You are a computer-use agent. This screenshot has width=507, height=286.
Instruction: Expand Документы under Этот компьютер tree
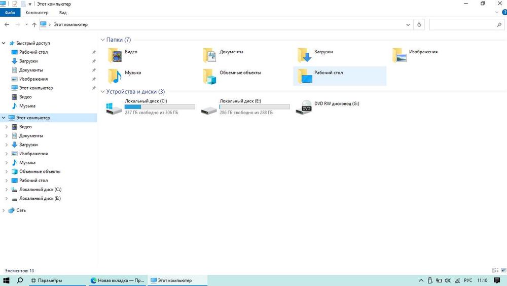click(x=7, y=136)
